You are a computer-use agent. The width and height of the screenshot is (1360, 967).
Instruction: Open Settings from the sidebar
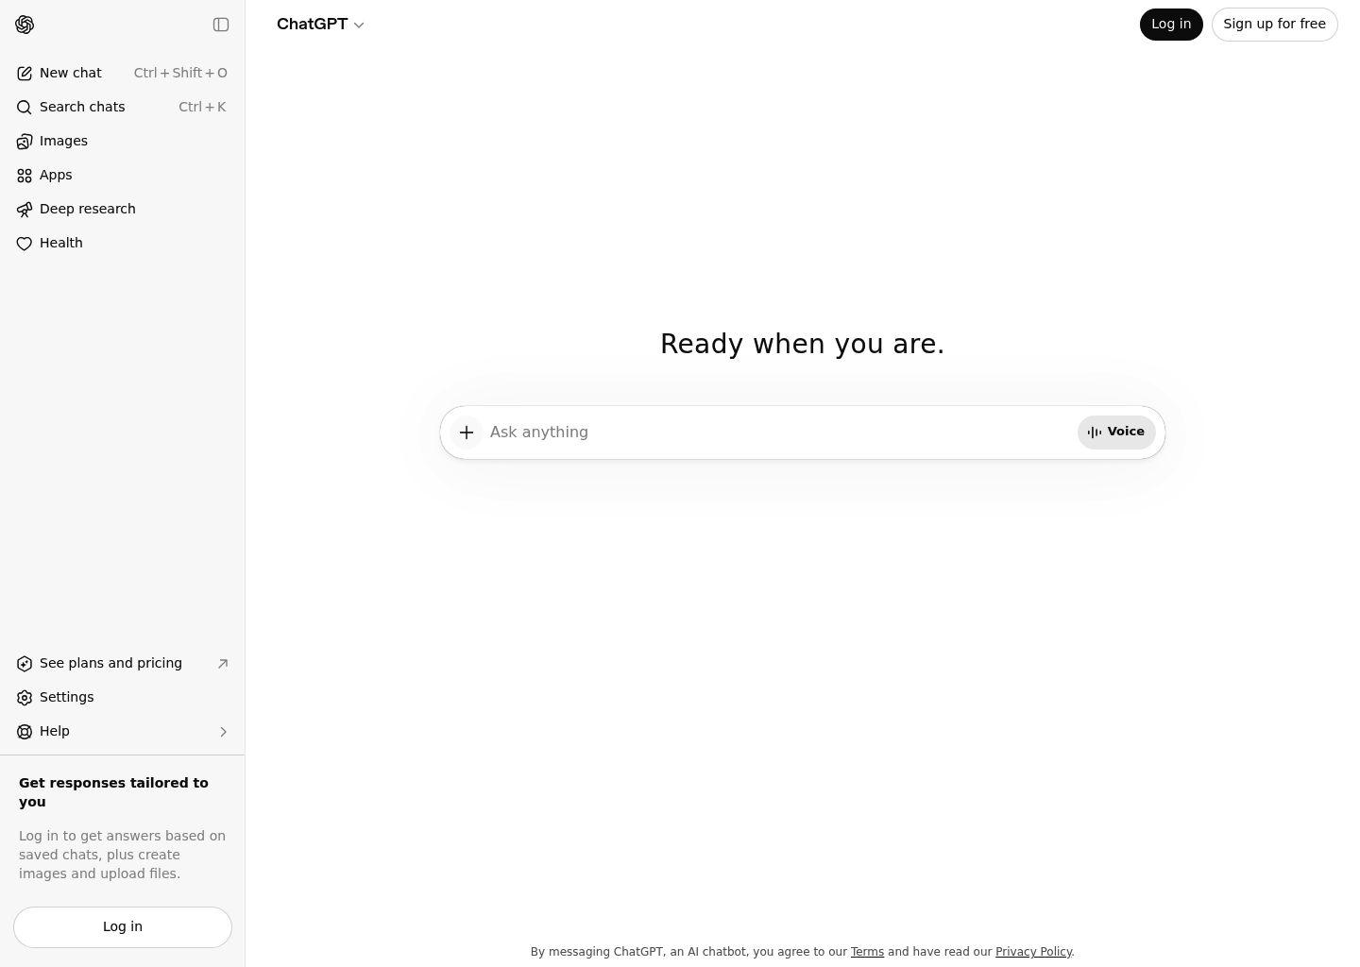66,698
